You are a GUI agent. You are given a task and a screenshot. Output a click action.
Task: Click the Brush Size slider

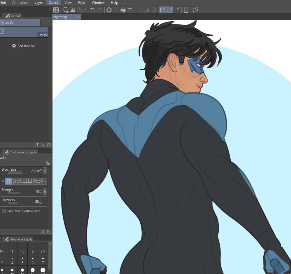tap(17, 173)
